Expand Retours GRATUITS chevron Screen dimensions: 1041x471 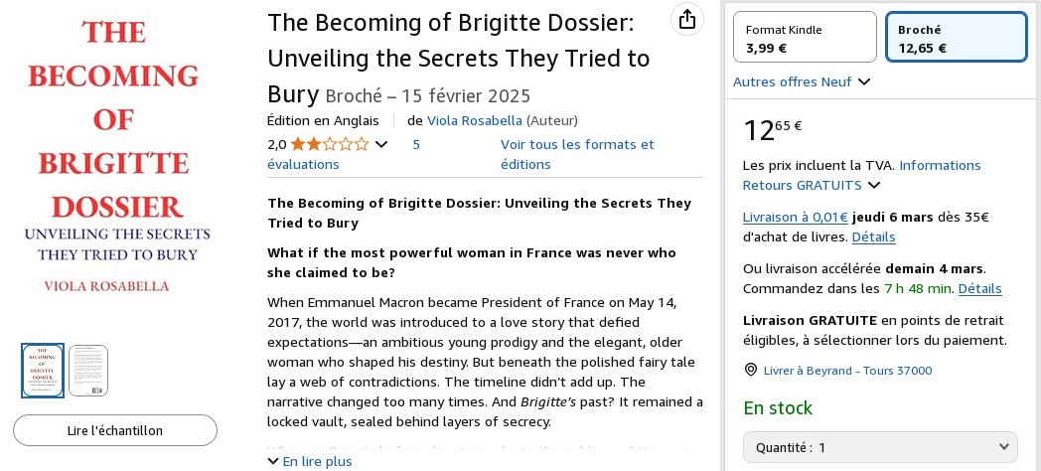point(874,185)
